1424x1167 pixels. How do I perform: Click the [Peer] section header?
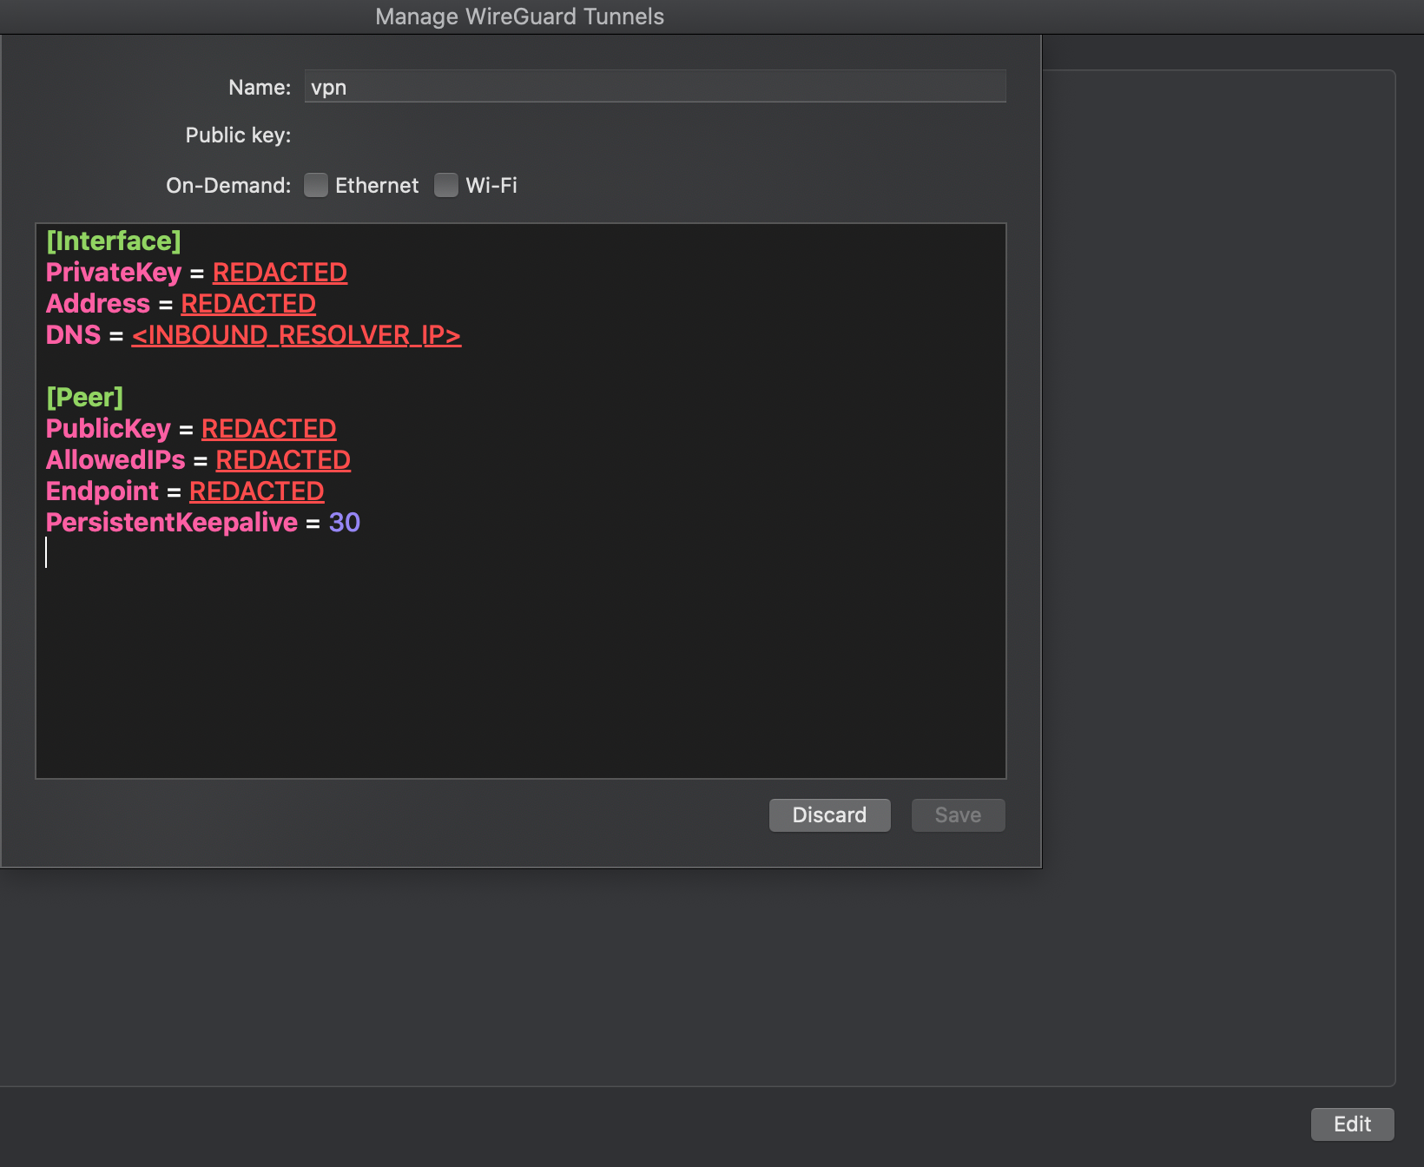click(85, 398)
